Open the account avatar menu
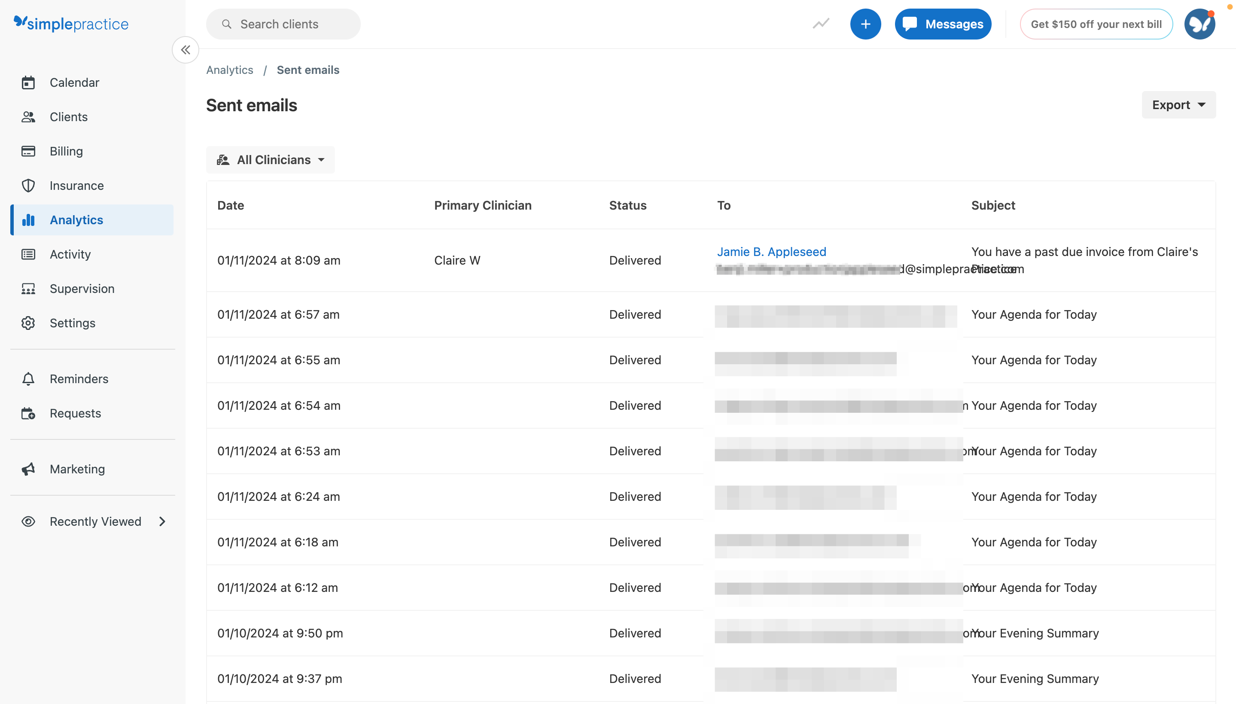This screenshot has width=1236, height=704. pos(1199,24)
